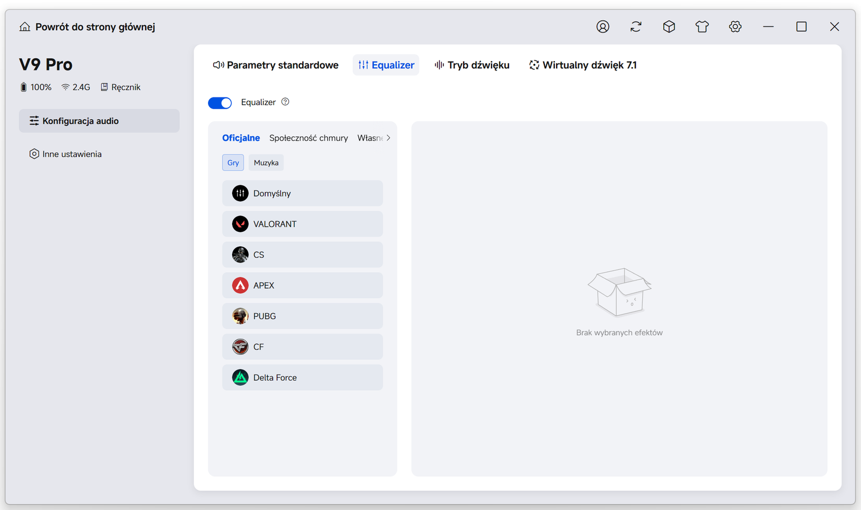Click the CF game icon
This screenshot has height=510, width=861.
coord(240,347)
